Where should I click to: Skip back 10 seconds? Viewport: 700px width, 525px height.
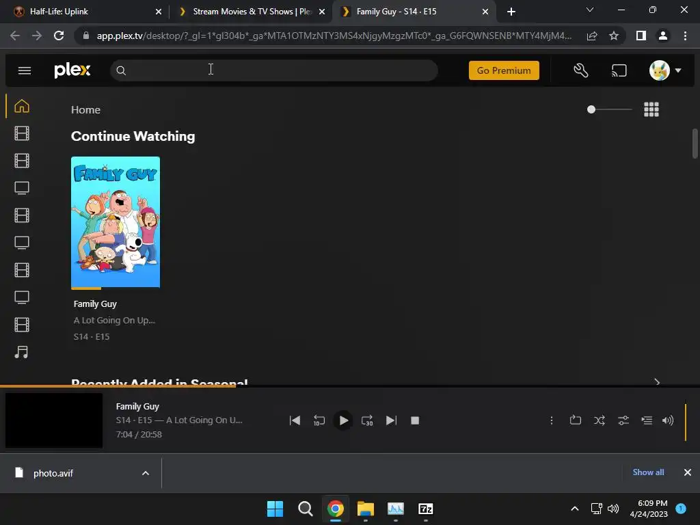pos(319,420)
